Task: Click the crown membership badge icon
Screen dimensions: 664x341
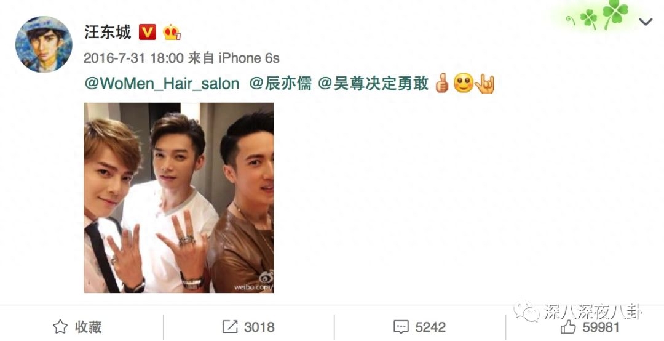Action: pyautogui.click(x=172, y=32)
